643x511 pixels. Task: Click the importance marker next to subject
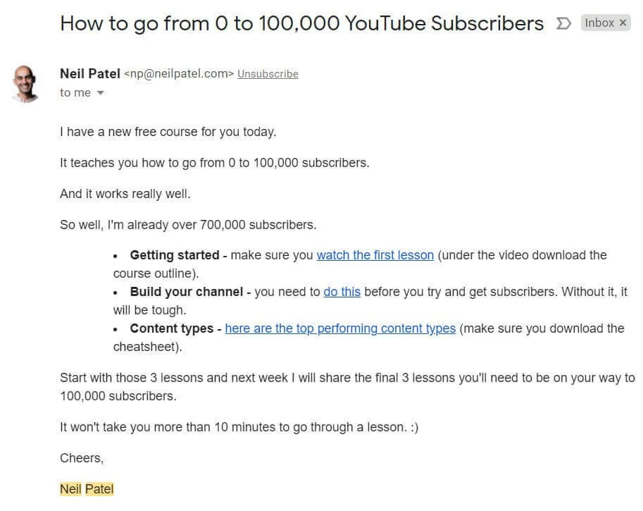coord(563,23)
